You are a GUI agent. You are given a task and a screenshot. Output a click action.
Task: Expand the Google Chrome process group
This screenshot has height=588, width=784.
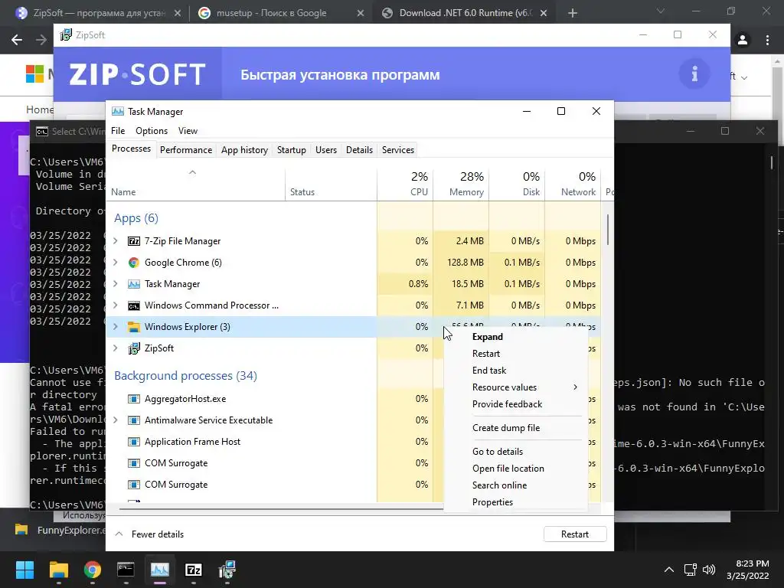[116, 263]
